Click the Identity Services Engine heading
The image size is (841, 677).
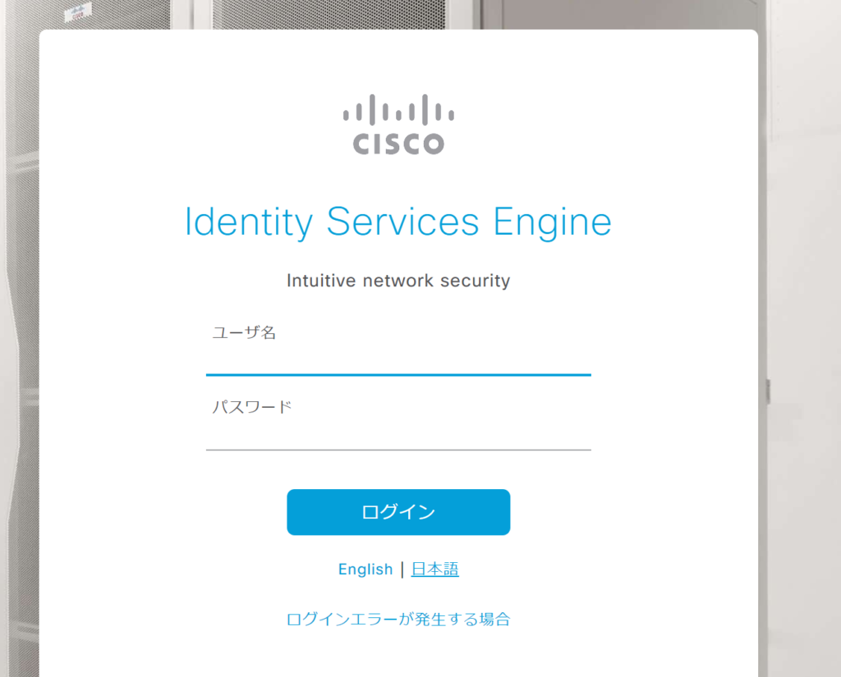pyautogui.click(x=398, y=222)
